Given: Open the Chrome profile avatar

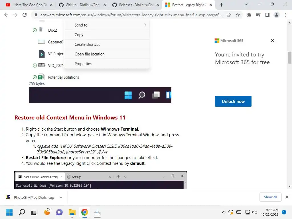Looking at the screenshot, I should [x=277, y=15].
